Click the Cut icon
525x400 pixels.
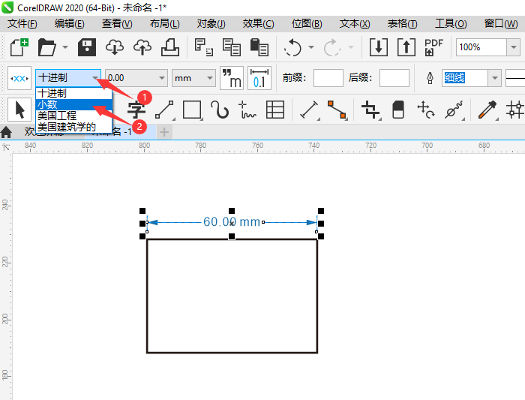[x=204, y=47]
